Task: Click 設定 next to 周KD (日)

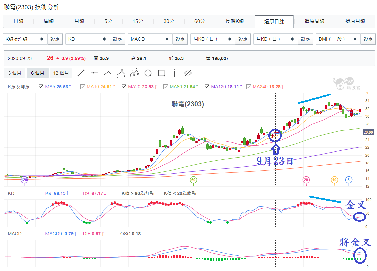Action: [x=243, y=39]
